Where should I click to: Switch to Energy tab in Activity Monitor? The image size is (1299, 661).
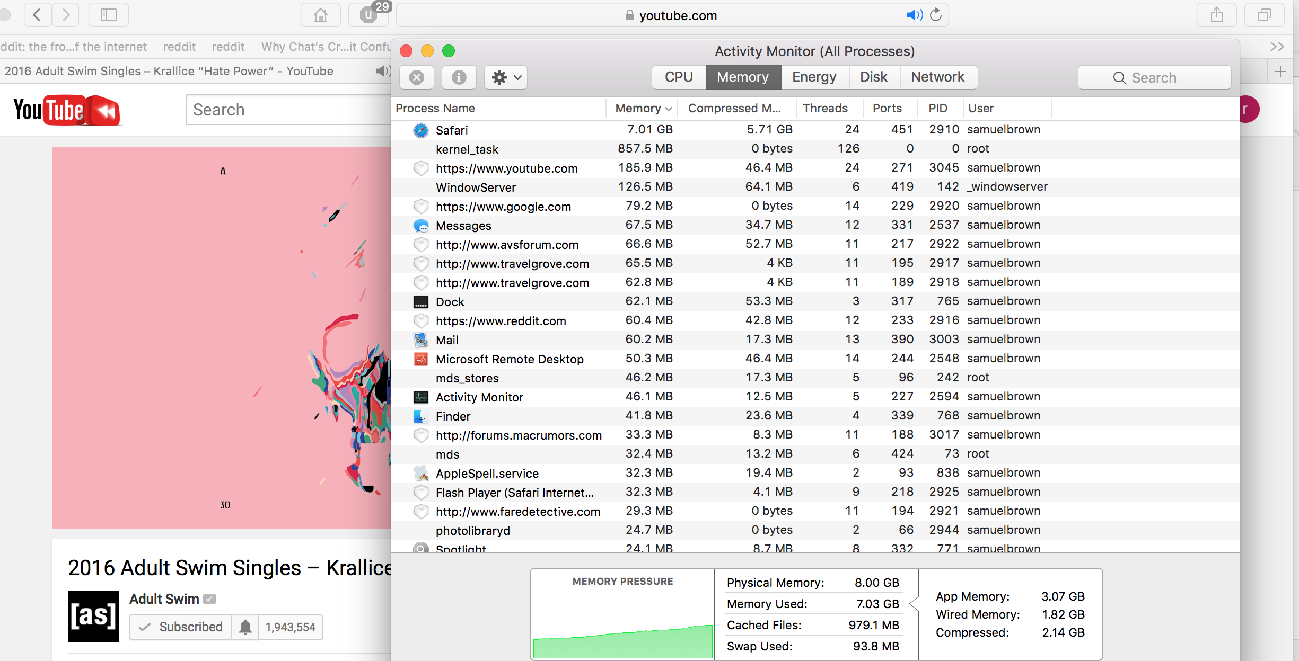pyautogui.click(x=812, y=77)
